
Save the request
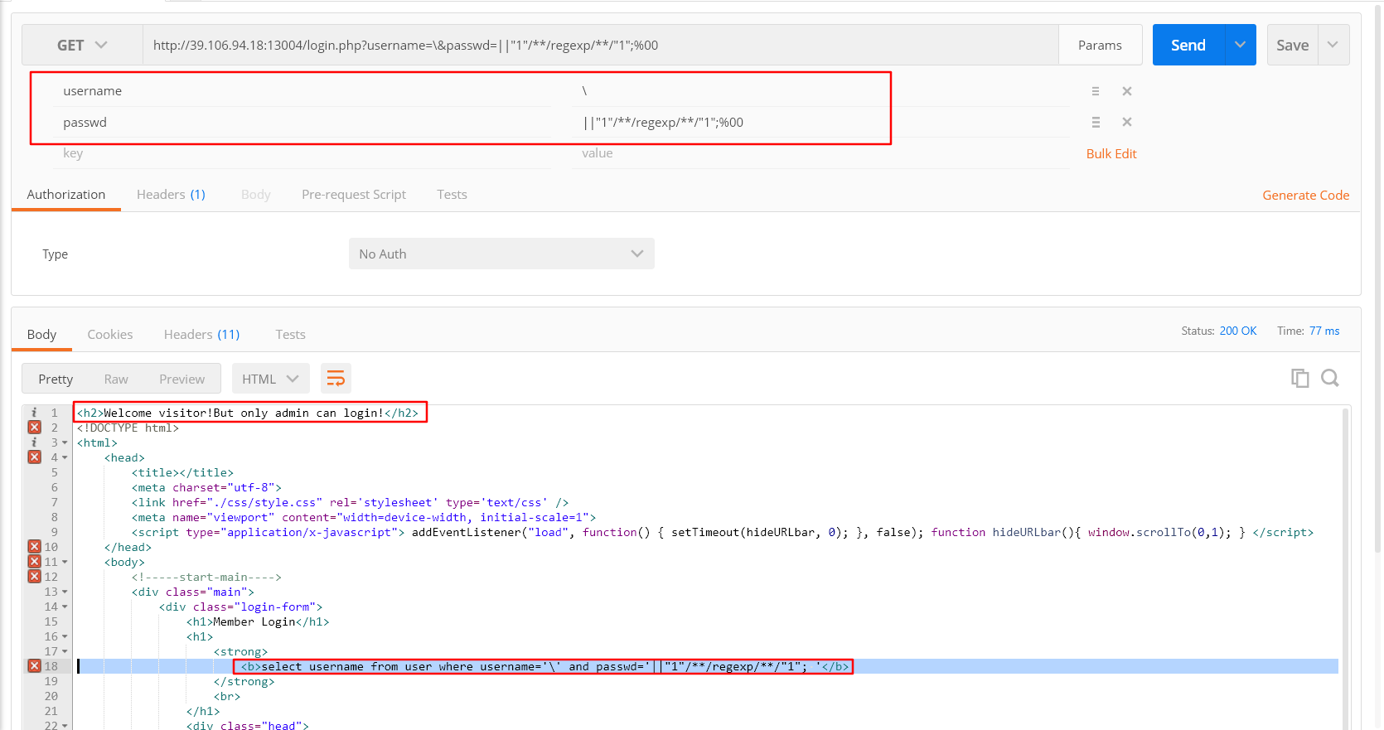[1292, 45]
